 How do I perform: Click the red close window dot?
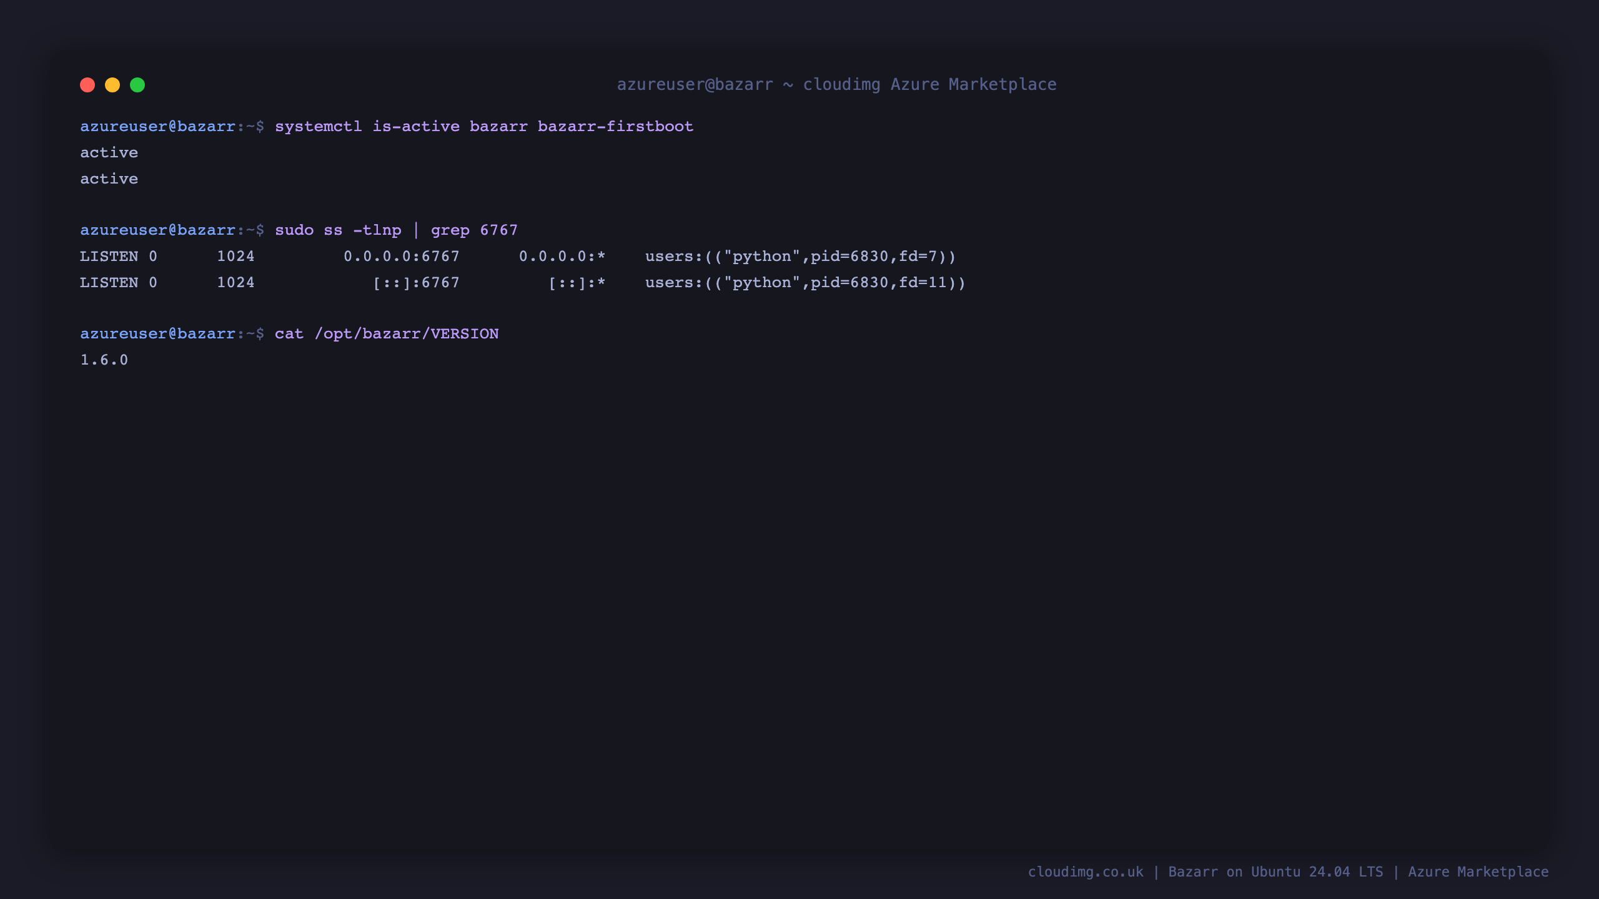click(87, 85)
